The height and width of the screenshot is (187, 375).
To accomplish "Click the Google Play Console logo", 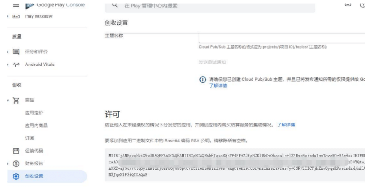I will click(30, 5).
